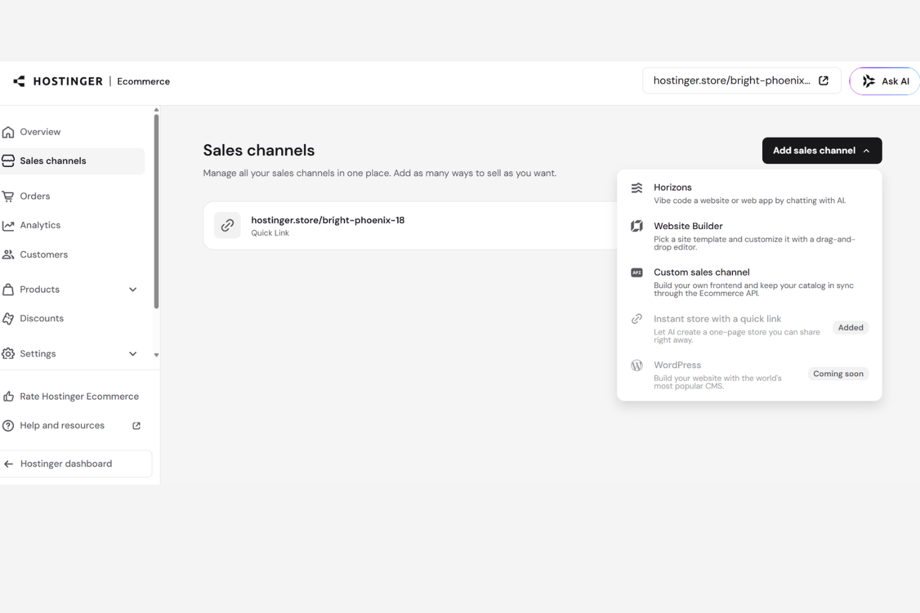Click the Hostinger logo icon
920x613 pixels.
click(19, 81)
